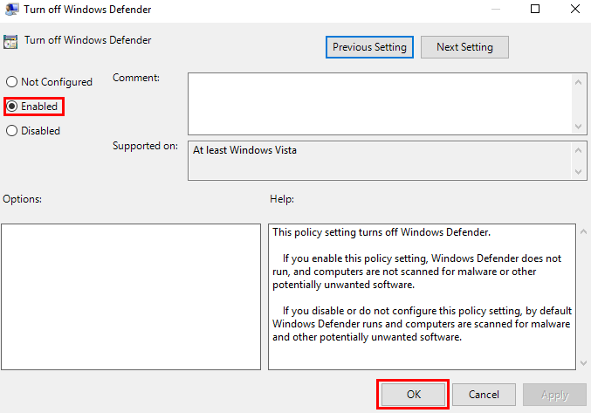591x413 pixels.
Task: Cancel the policy dialog
Action: click(484, 395)
